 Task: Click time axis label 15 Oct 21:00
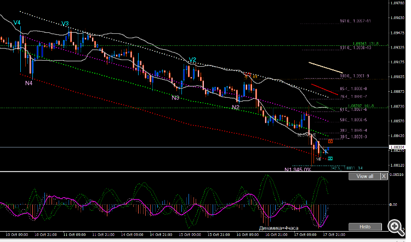pyautogui.click(x=219, y=235)
